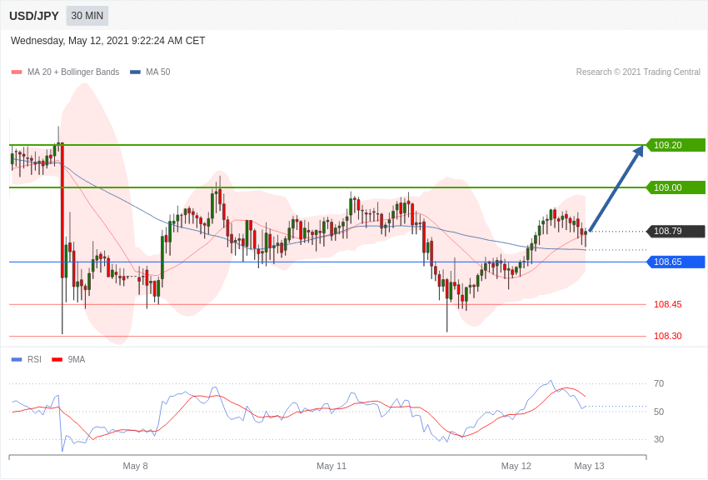Screen dimensions: 708x480
Task: Click the MA 50 legend color swatch
Action: pyautogui.click(x=135, y=72)
